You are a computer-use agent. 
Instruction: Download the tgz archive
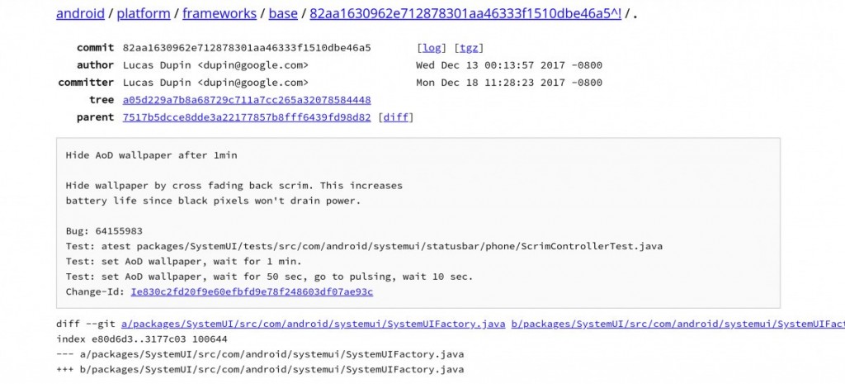(469, 48)
